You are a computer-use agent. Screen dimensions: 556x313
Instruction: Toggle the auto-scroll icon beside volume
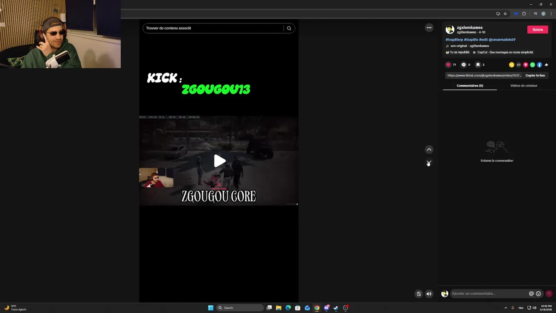(x=419, y=294)
